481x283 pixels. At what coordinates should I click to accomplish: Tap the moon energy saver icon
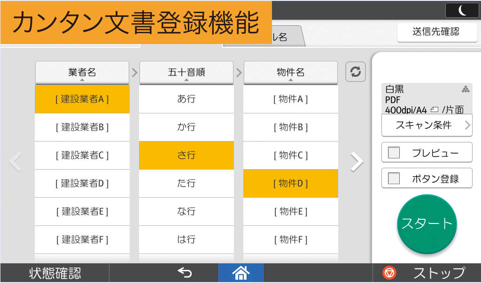point(462,10)
